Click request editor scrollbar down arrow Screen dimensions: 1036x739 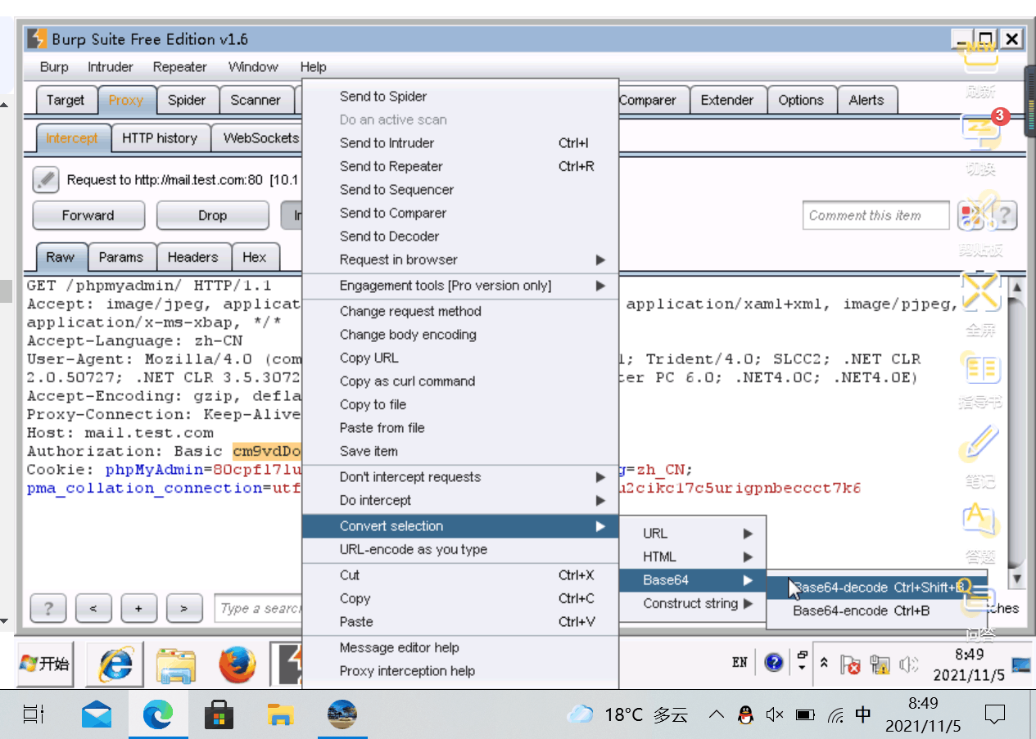[x=1016, y=579]
